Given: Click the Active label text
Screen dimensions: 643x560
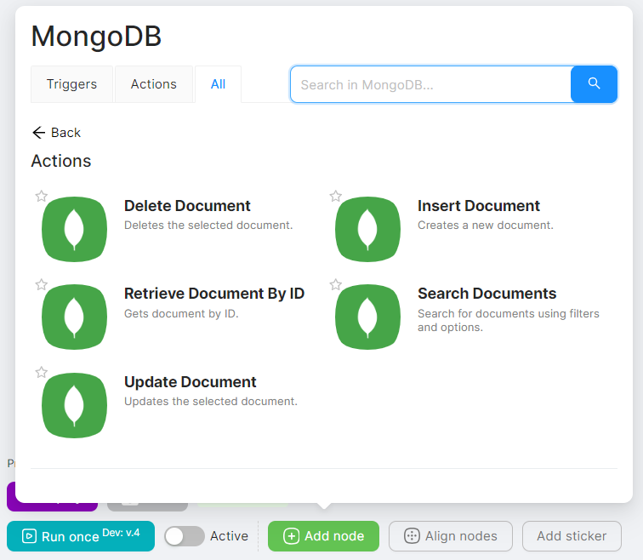Looking at the screenshot, I should (230, 536).
